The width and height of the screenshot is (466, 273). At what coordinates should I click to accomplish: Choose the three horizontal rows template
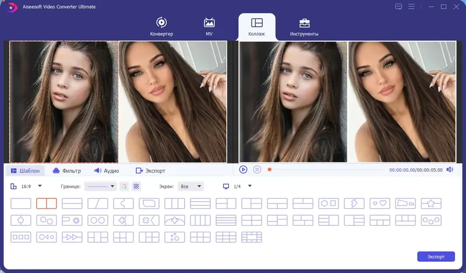(x=200, y=204)
